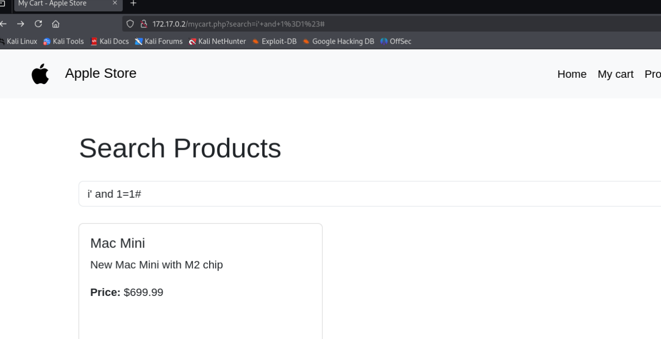Click the Mac Mini product title
The width and height of the screenshot is (661, 339).
[118, 243]
